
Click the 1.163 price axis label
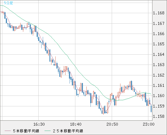click(159, 65)
